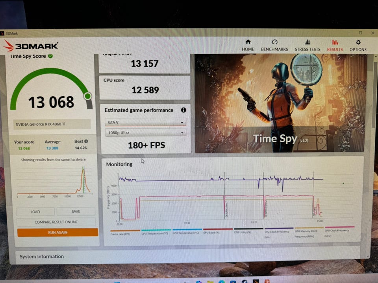Minimize the 3DMark window

click(348, 33)
